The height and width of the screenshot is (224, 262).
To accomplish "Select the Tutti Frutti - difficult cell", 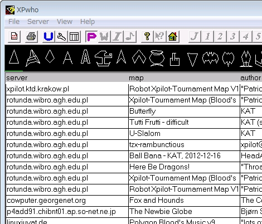I will click(x=184, y=123).
